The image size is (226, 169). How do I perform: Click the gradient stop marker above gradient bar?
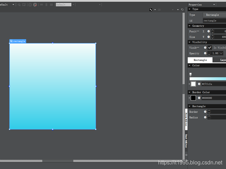190,74
